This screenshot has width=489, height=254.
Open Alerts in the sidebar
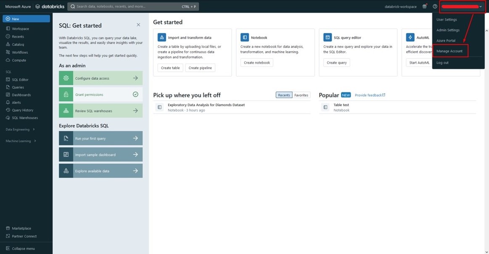click(x=13, y=102)
